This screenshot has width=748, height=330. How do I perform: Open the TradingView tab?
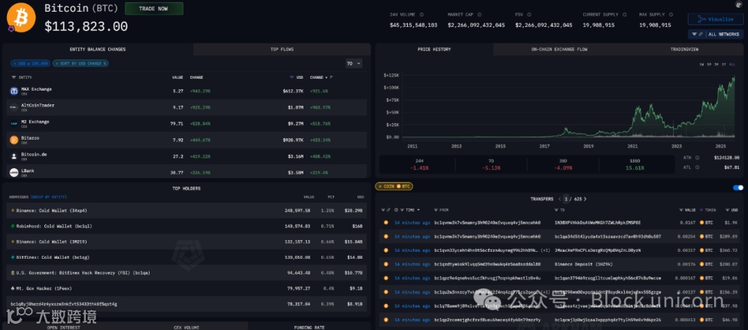(x=684, y=49)
